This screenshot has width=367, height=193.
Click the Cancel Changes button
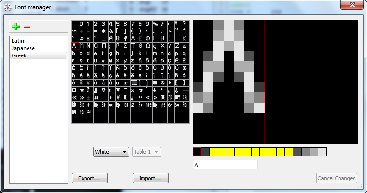tap(337, 178)
